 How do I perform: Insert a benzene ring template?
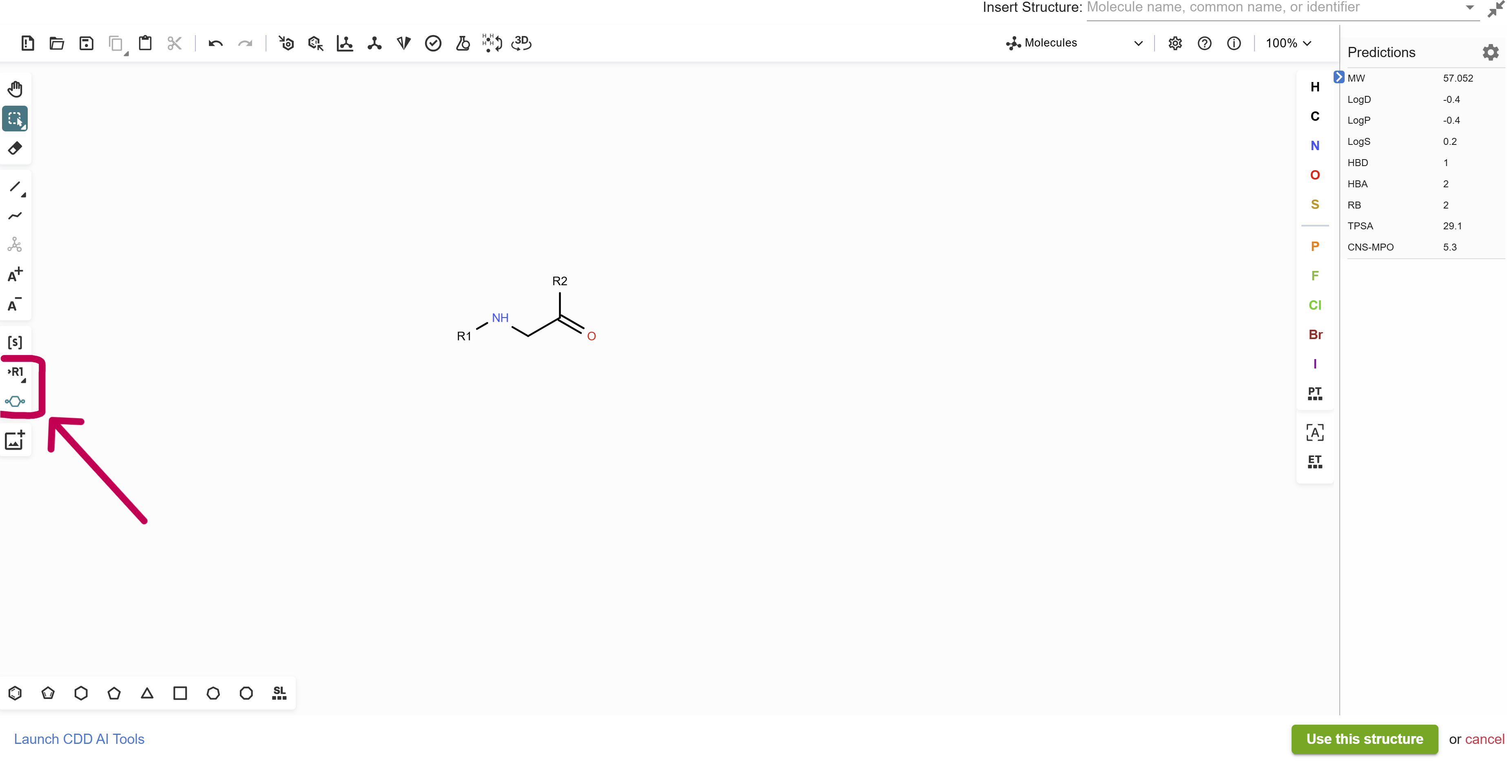(15, 693)
